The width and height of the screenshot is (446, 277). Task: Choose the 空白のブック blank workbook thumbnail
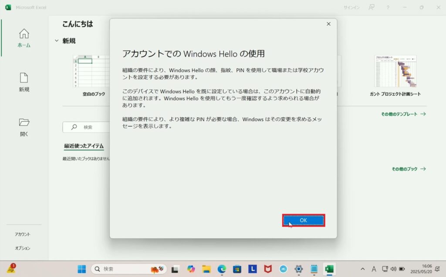91,76
